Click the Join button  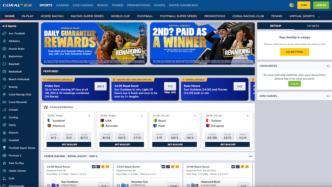point(304,5)
